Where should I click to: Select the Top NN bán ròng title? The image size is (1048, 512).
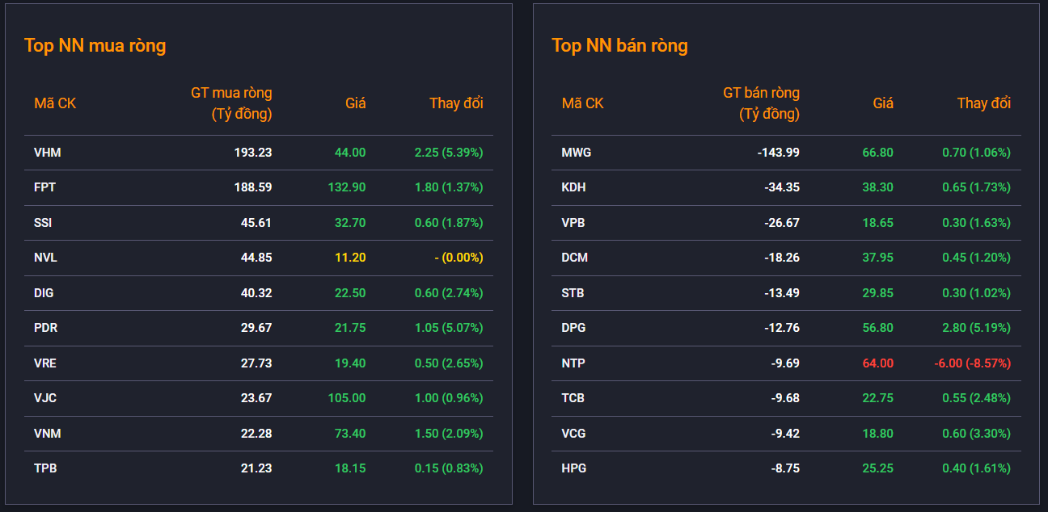pos(619,45)
